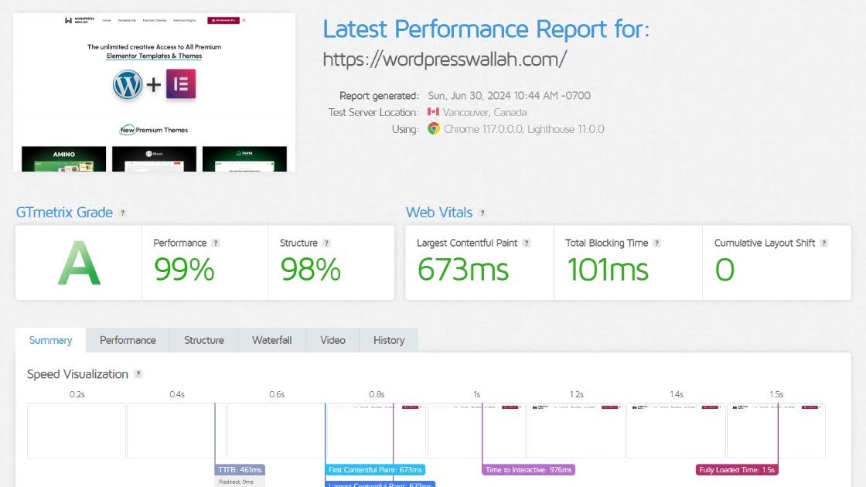Open the Structure tab
866x487 pixels.
point(204,340)
